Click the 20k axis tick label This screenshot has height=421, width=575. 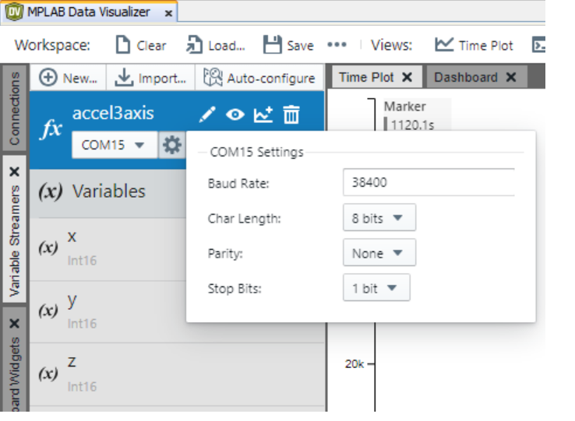355,364
